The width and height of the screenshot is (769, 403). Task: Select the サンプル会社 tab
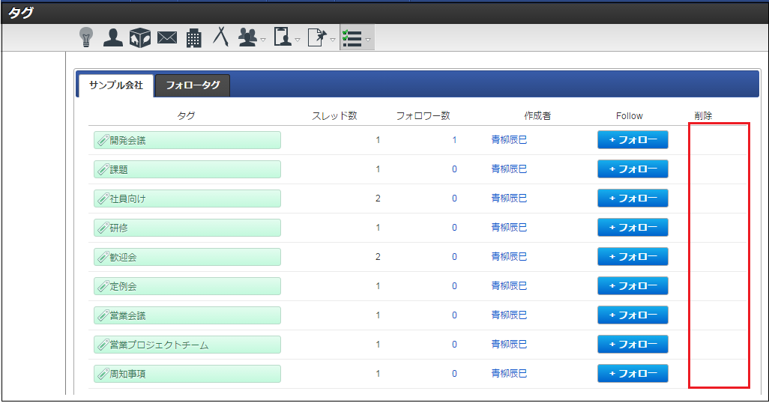115,85
